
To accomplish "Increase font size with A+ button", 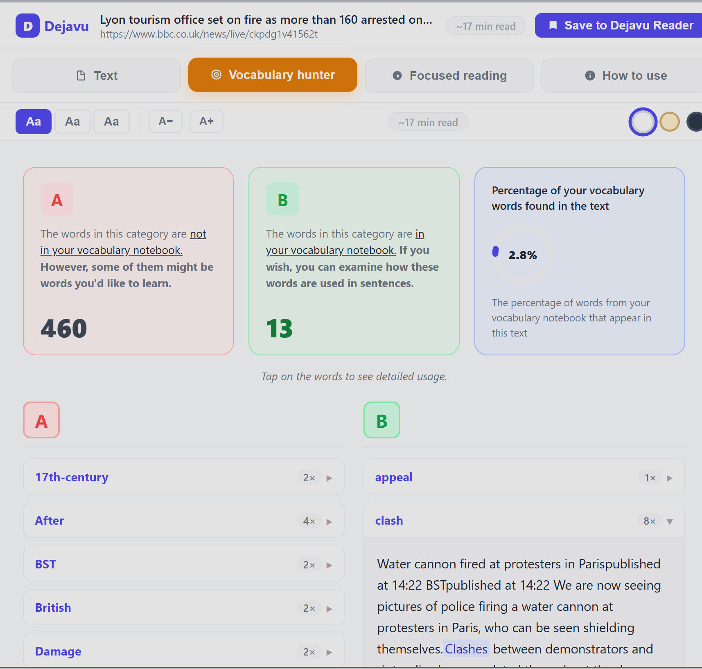I will pos(207,121).
